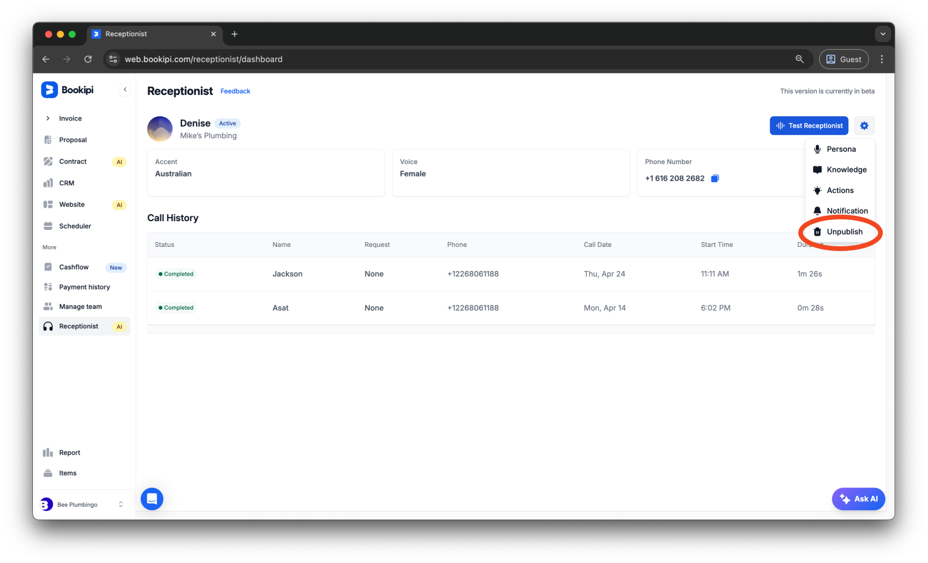Image resolution: width=928 pixels, height=563 pixels.
Task: Expand the Bee Plumbingo account switcher arrows
Action: coord(121,504)
